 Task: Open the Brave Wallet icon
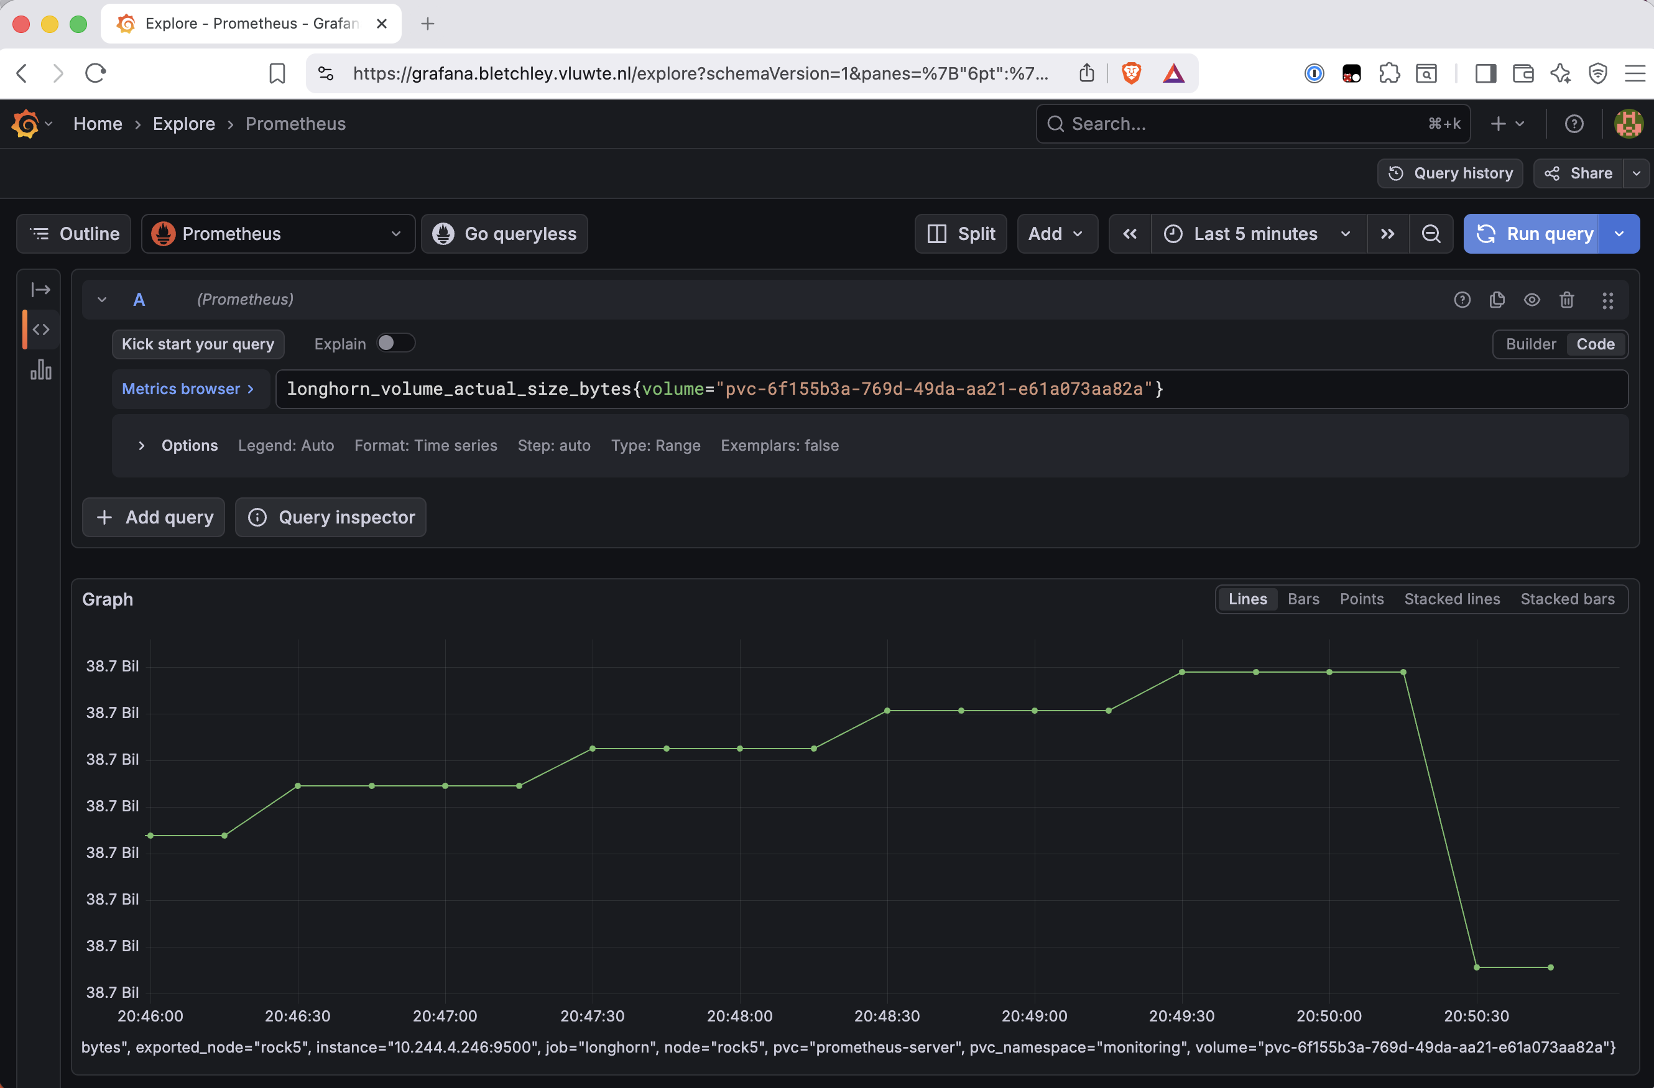point(1523,73)
